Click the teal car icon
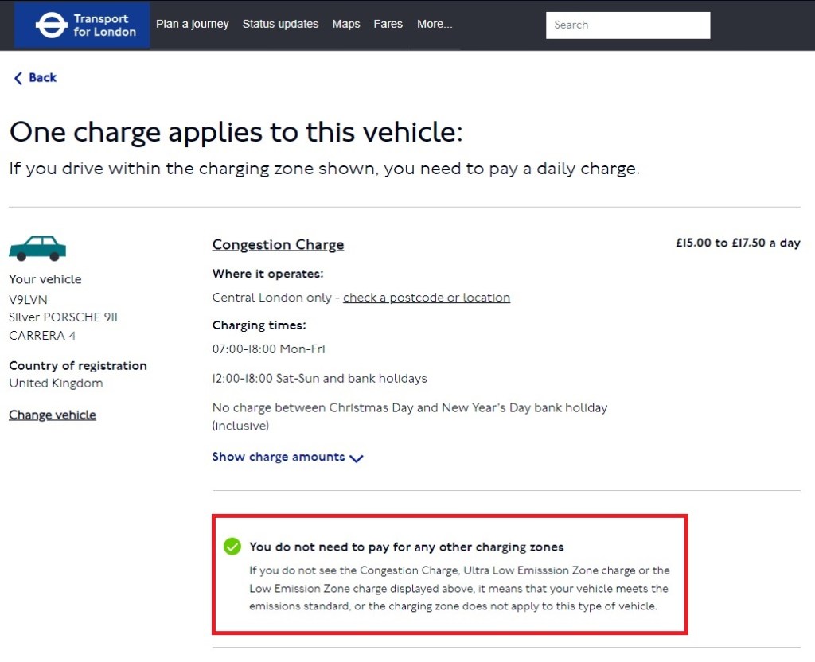 coord(37,248)
